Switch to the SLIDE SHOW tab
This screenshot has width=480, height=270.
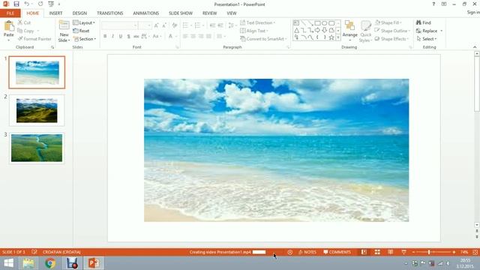pos(181,13)
